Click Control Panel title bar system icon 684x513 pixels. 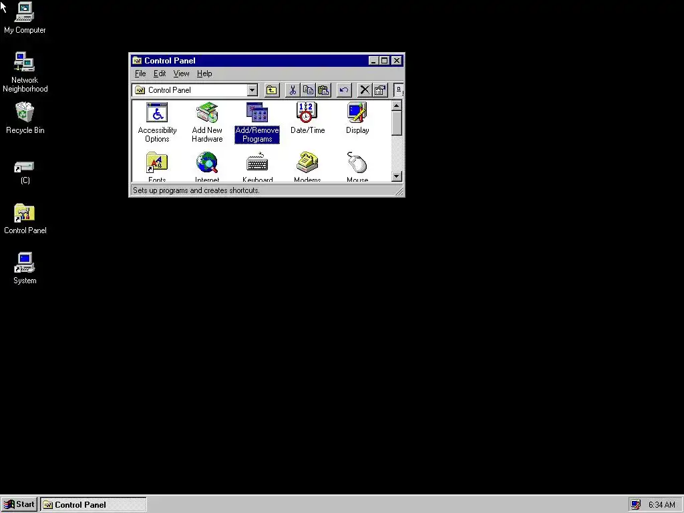[x=137, y=61]
